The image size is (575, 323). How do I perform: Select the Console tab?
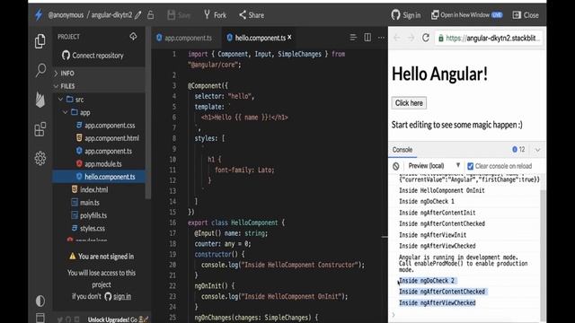[x=402, y=150]
